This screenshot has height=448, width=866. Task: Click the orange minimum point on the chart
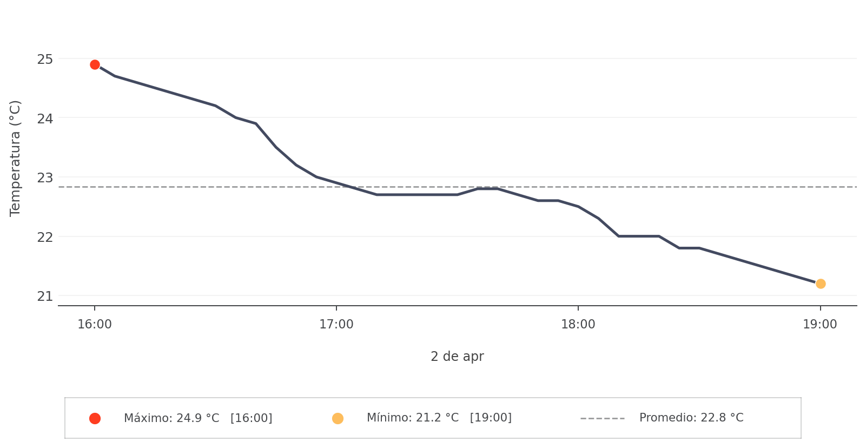tap(820, 284)
